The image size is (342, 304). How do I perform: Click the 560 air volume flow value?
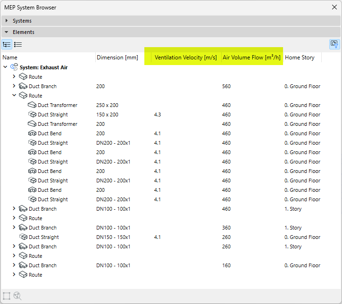click(226, 86)
